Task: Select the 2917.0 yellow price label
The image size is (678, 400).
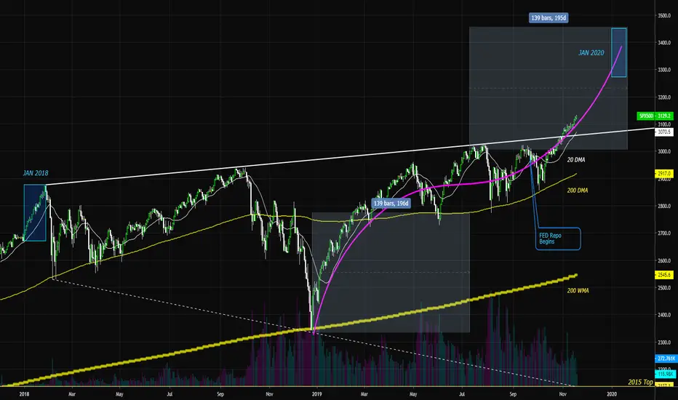Action: 664,173
